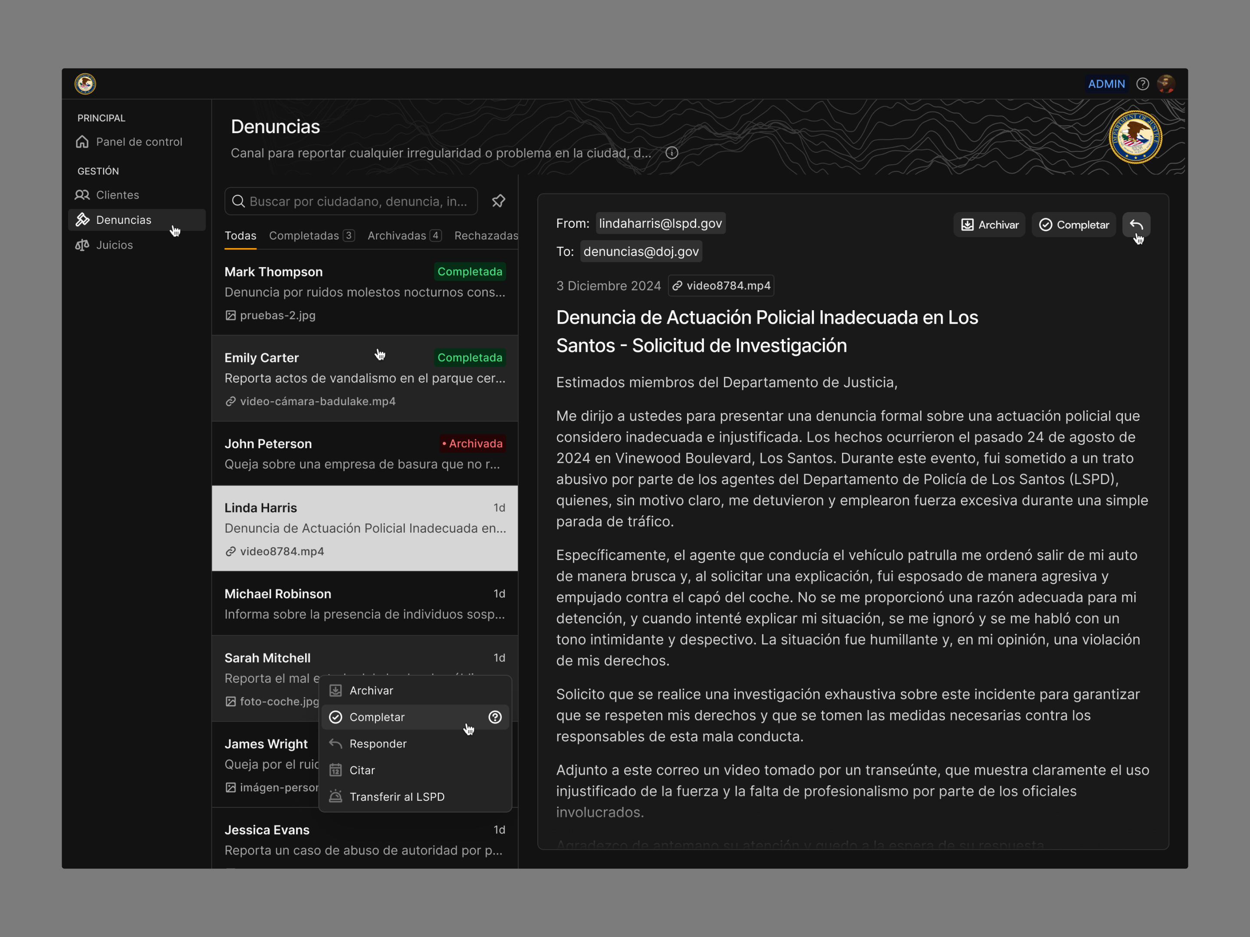Switch to the Completadas tab
Image resolution: width=1250 pixels, height=937 pixels.
click(x=312, y=236)
